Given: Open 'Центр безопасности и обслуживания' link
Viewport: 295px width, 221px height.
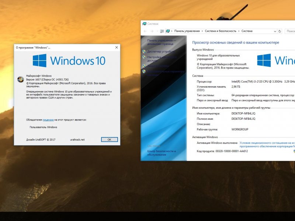Looking at the screenshot, I should 162,153.
